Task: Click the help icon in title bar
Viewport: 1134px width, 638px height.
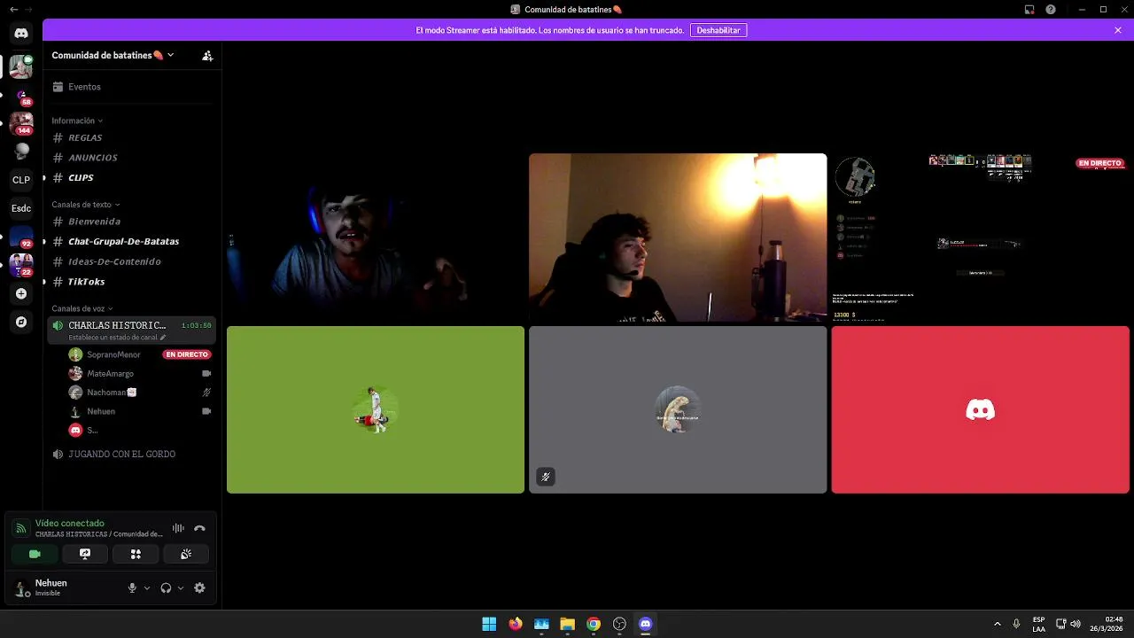Action: [x=1051, y=10]
